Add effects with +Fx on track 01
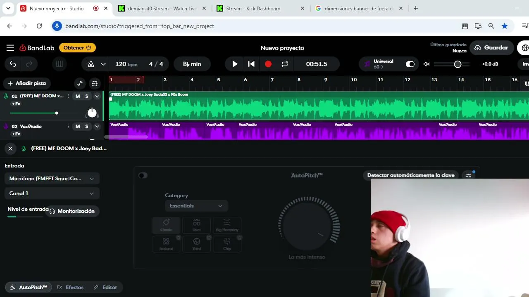 pyautogui.click(x=16, y=104)
